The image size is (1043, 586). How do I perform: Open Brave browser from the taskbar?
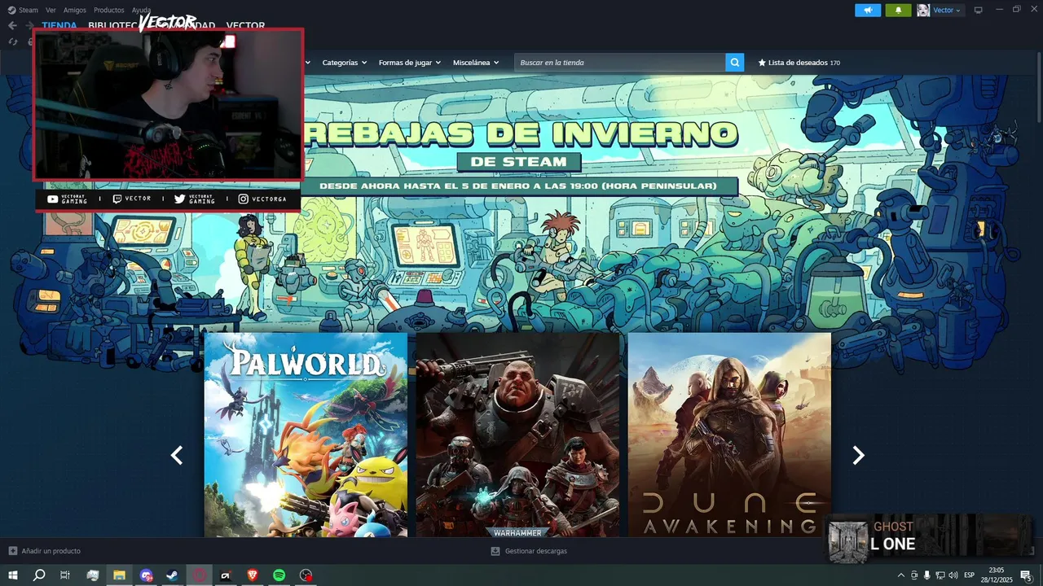click(252, 575)
